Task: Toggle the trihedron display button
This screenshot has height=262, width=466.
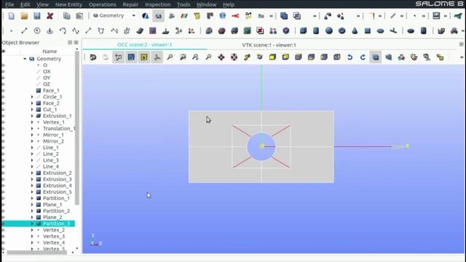Action: tap(157, 57)
